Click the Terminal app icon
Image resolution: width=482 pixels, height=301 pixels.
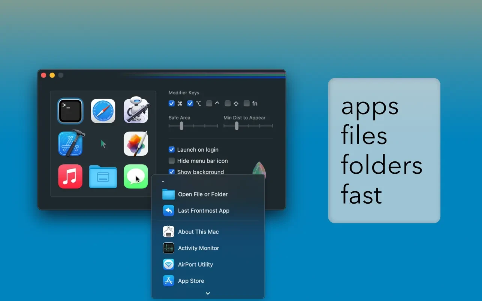click(x=70, y=111)
